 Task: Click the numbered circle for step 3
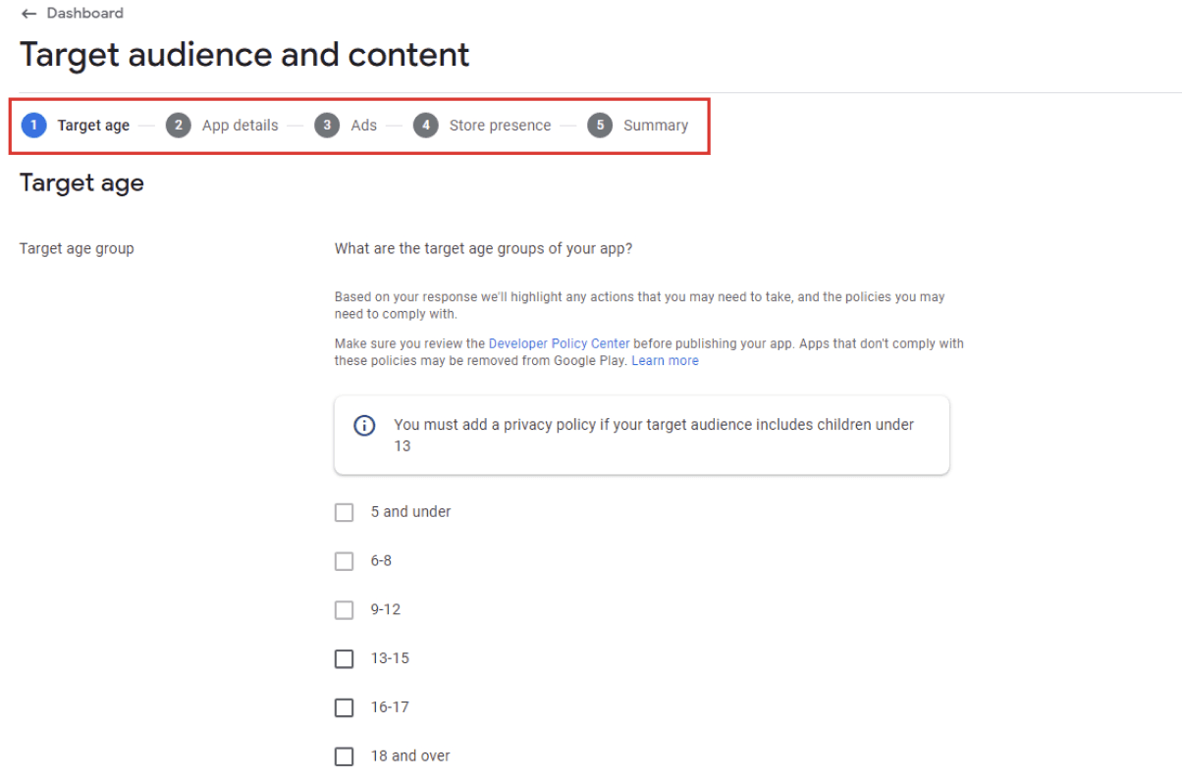coord(327,125)
